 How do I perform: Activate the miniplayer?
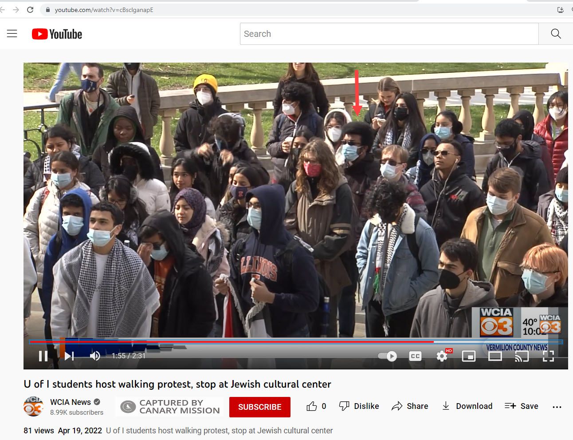tap(468, 356)
